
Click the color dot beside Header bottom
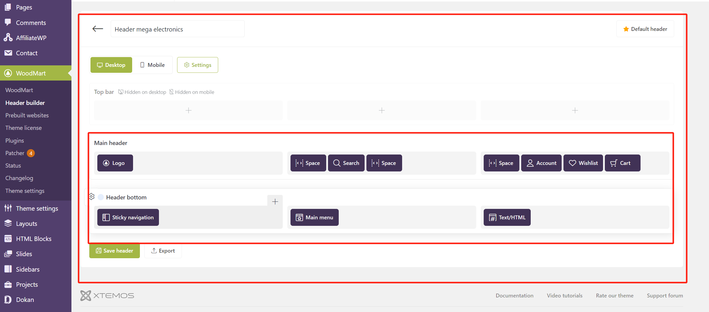point(101,197)
